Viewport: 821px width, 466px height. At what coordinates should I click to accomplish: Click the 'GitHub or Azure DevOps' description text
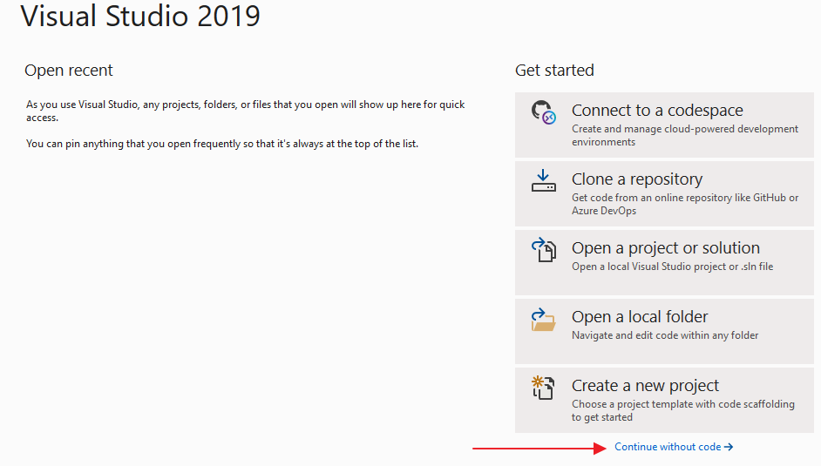(684, 204)
